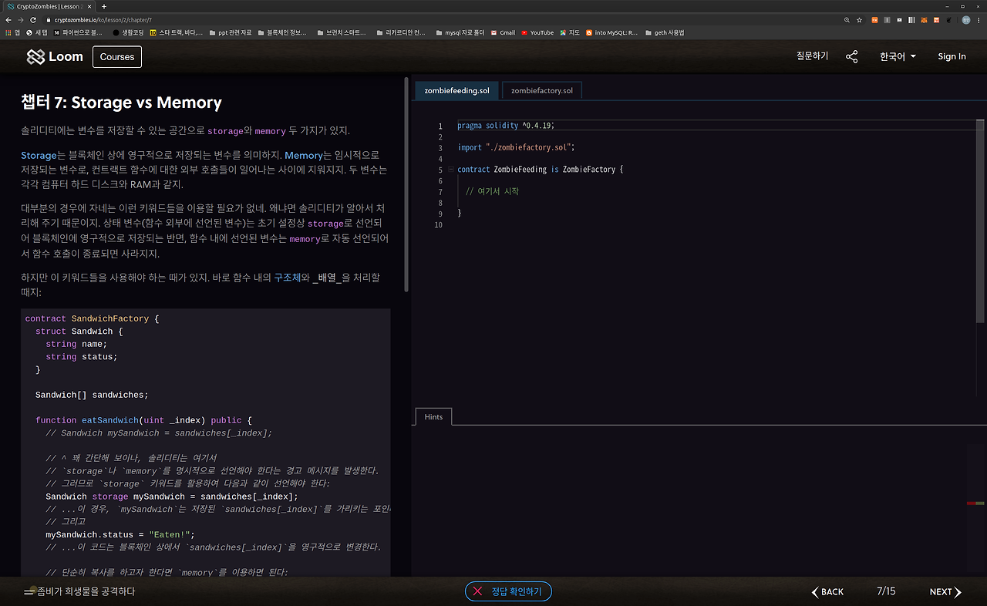Open the '리카르디안 컨...' bookmark folder
The image size is (987, 606).
[401, 32]
